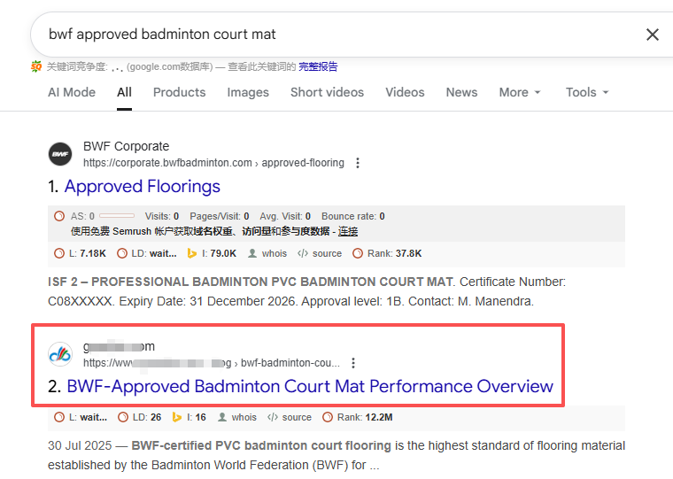Screen dimensions: 673x479
Task: Open the three-dot menu for the BWF Corporate result
Action: [x=358, y=163]
